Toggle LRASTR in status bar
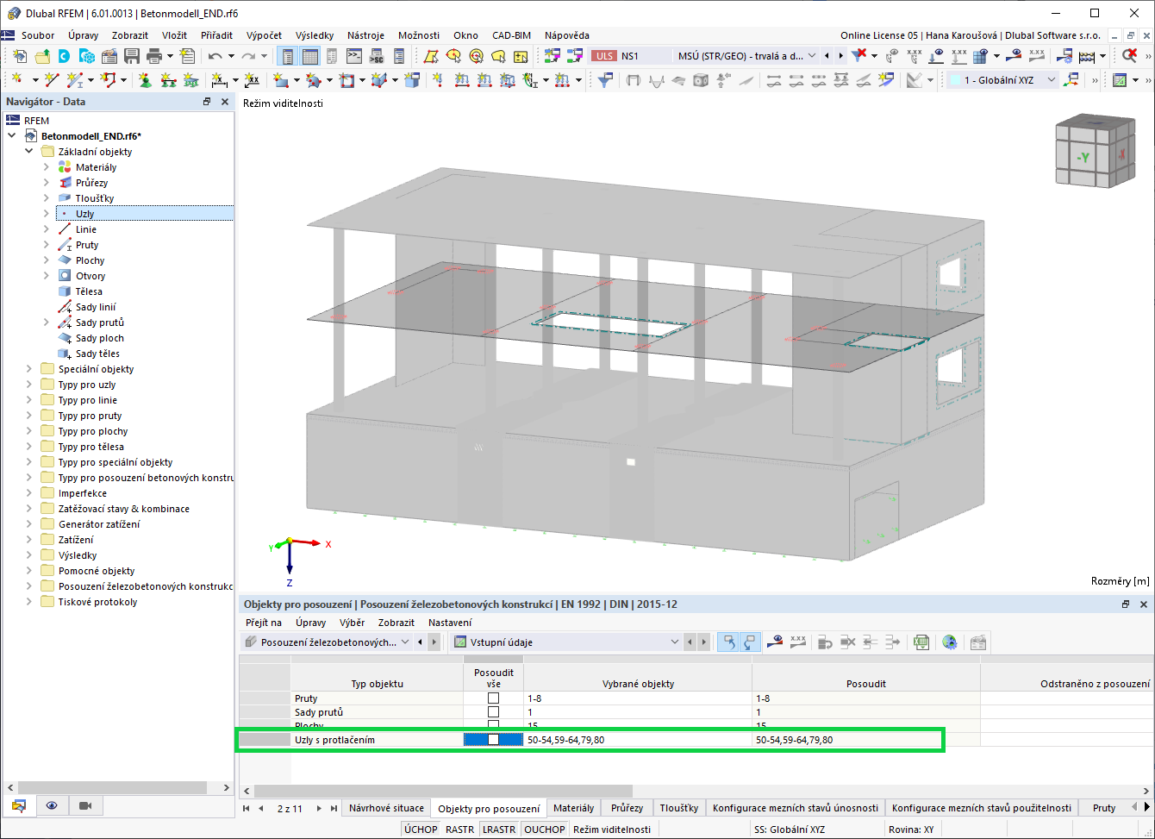The width and height of the screenshot is (1155, 839). (x=499, y=830)
